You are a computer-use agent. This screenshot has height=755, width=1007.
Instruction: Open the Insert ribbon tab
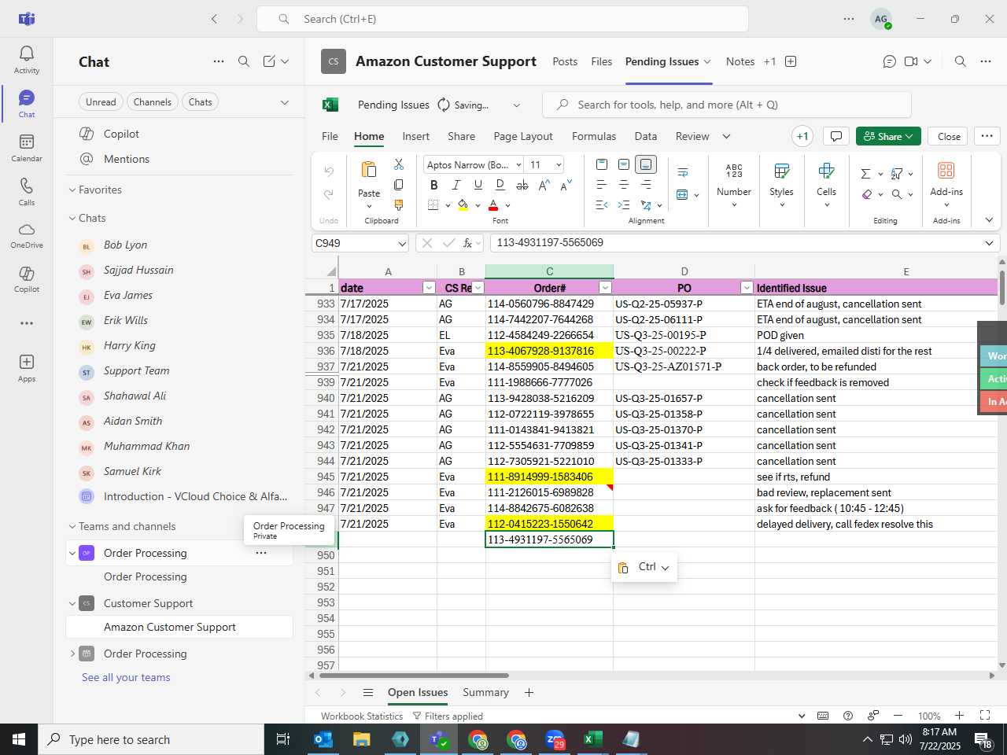(x=415, y=136)
